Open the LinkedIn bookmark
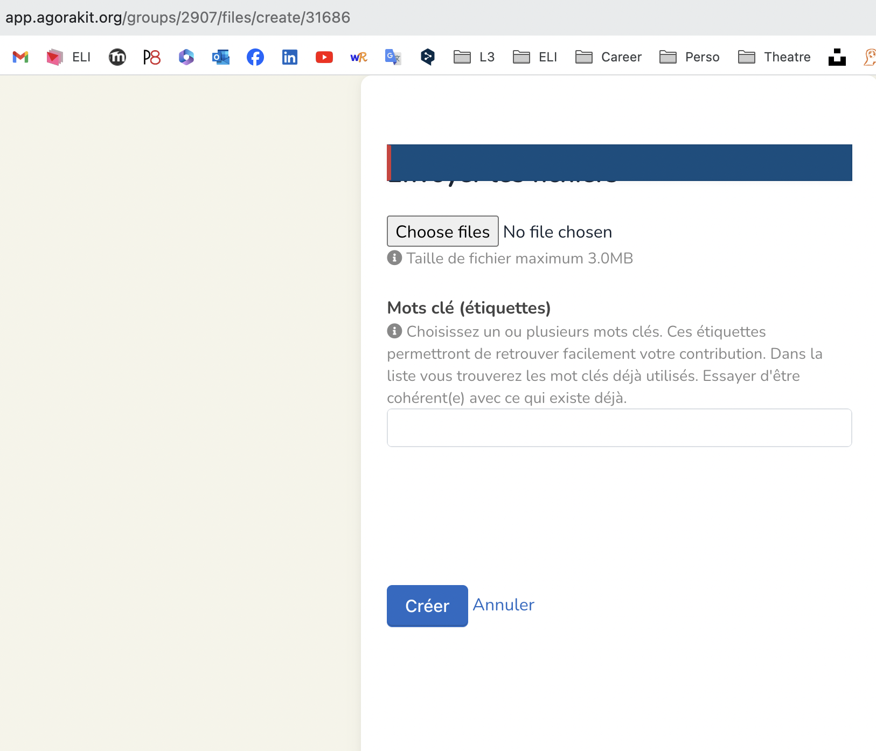 pos(290,57)
